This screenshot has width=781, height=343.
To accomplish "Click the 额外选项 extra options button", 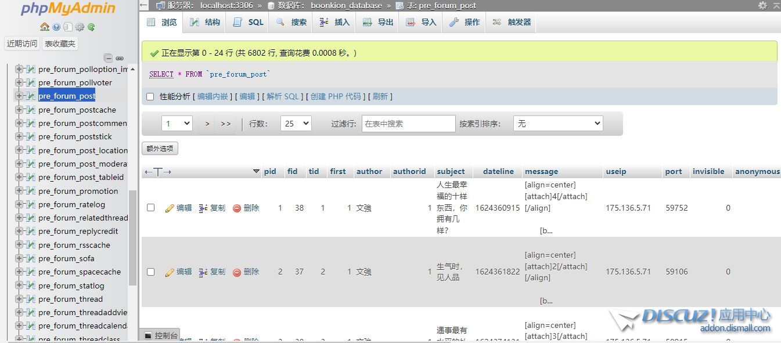I will (x=160, y=149).
